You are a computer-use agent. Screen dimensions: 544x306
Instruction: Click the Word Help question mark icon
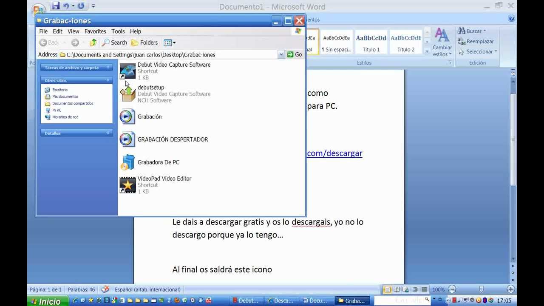tap(512, 19)
